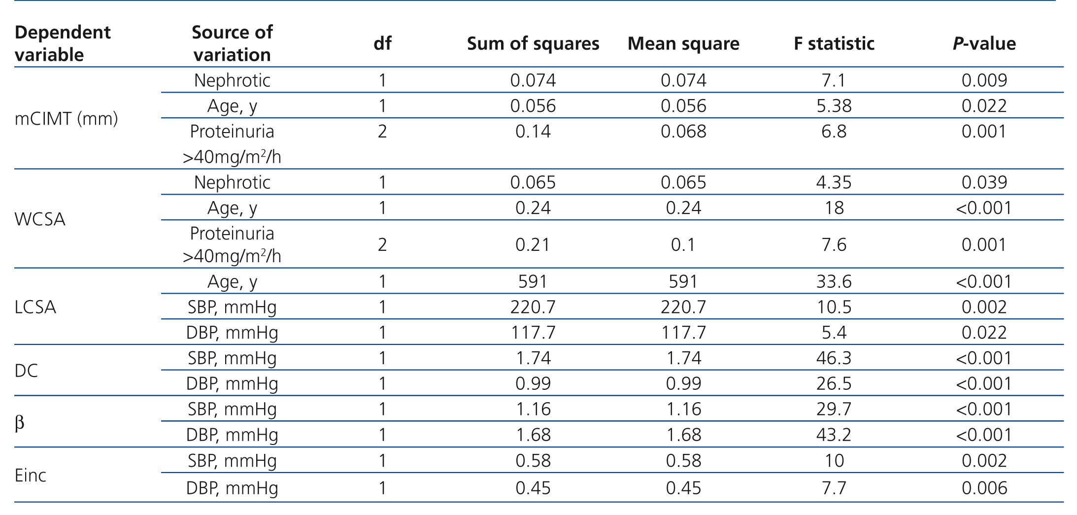The image size is (1077, 515).
Task: Click the "WCSA" dependent variable label
Action: (x=40, y=219)
